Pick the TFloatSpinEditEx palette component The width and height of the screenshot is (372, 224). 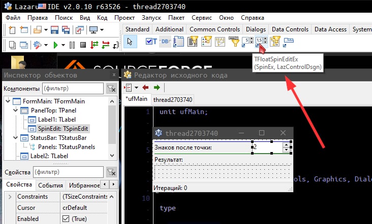(x=261, y=42)
